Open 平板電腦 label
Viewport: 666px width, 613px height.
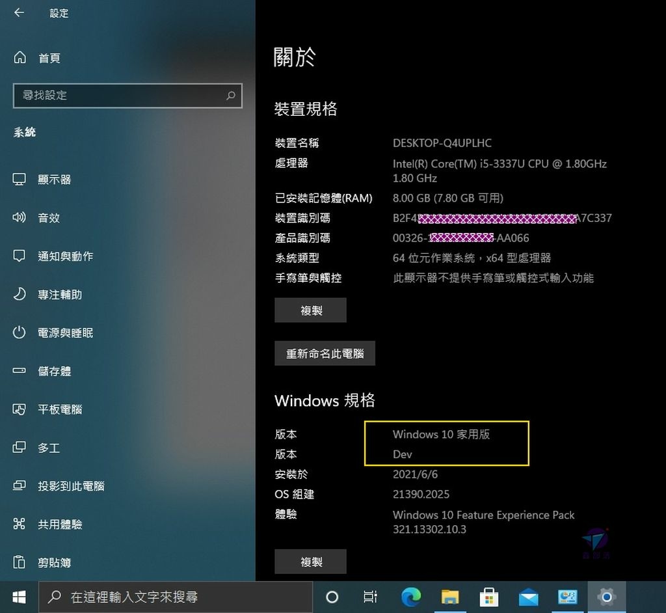(60, 409)
